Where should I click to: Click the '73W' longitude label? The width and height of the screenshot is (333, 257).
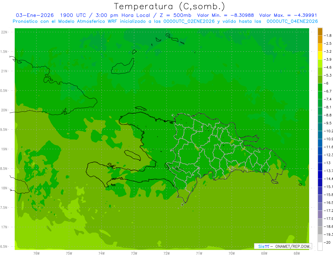coord(134,253)
